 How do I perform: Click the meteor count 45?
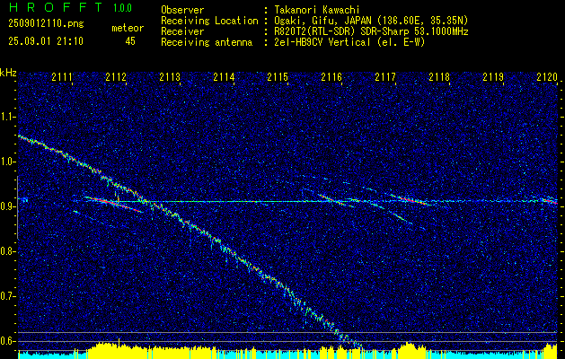coord(130,41)
